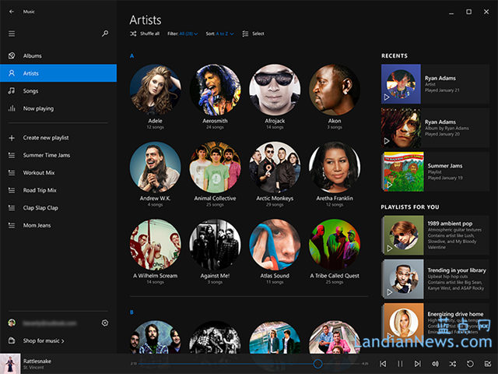Open the Energizing drive home playlist title
This screenshot has width=498, height=374.
coord(455,314)
